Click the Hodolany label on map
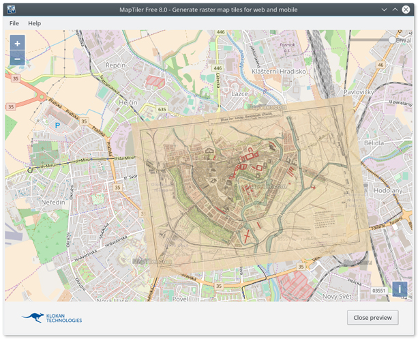 click(388, 190)
